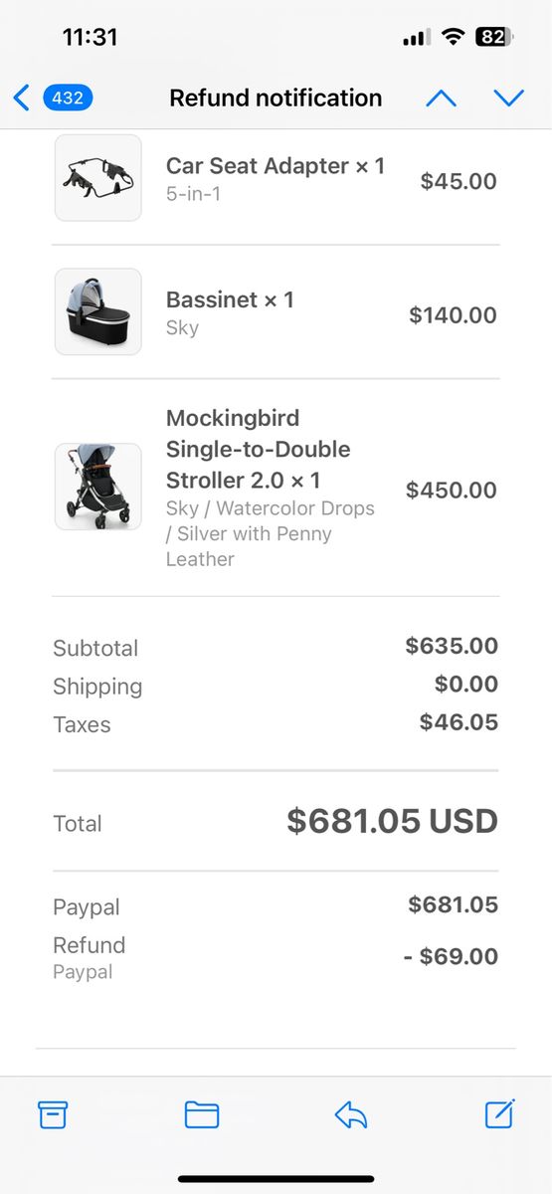Move message with the folder icon
Screen dimensions: 552x1194
click(x=202, y=1114)
